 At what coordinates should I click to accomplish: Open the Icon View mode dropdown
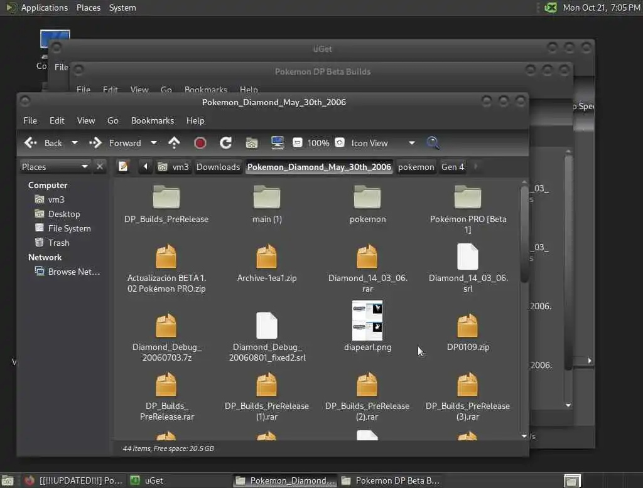(411, 143)
